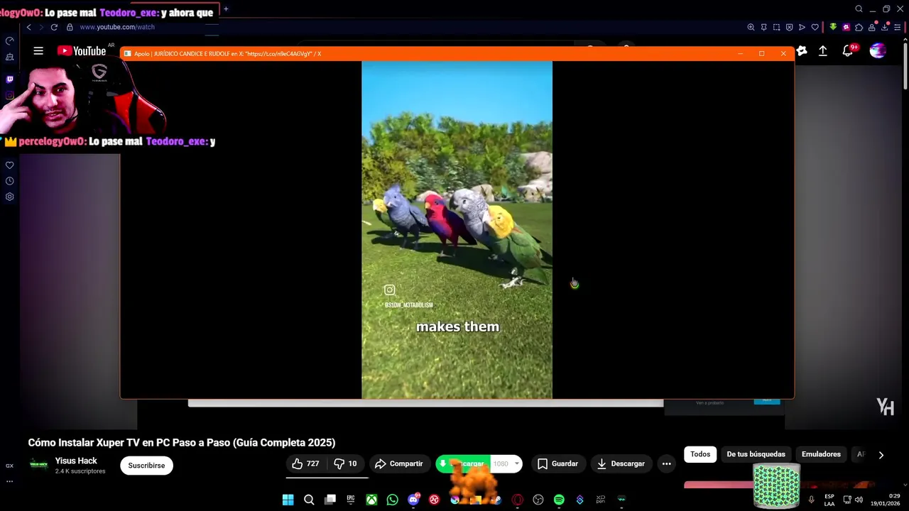Open the Yisus Hack channel name link
Image resolution: width=909 pixels, height=511 pixels.
76,461
